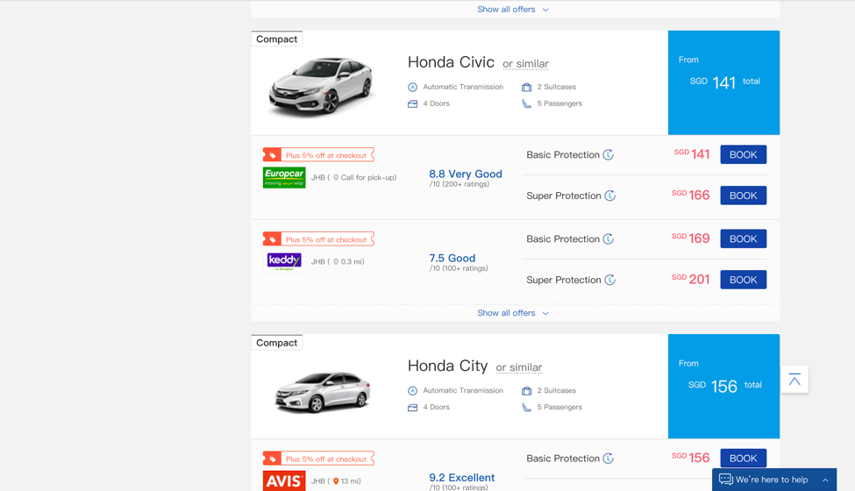Expand Show all offers under Honda Civic
The width and height of the screenshot is (855, 491).
pyautogui.click(x=513, y=313)
